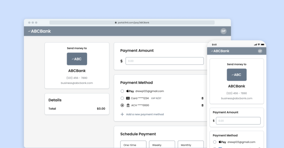Click the EXP 10/27 expiry text
This screenshot has height=148, width=284.
[156, 98]
